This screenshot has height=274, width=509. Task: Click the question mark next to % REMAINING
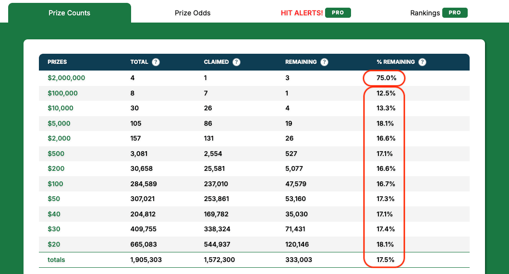422,62
